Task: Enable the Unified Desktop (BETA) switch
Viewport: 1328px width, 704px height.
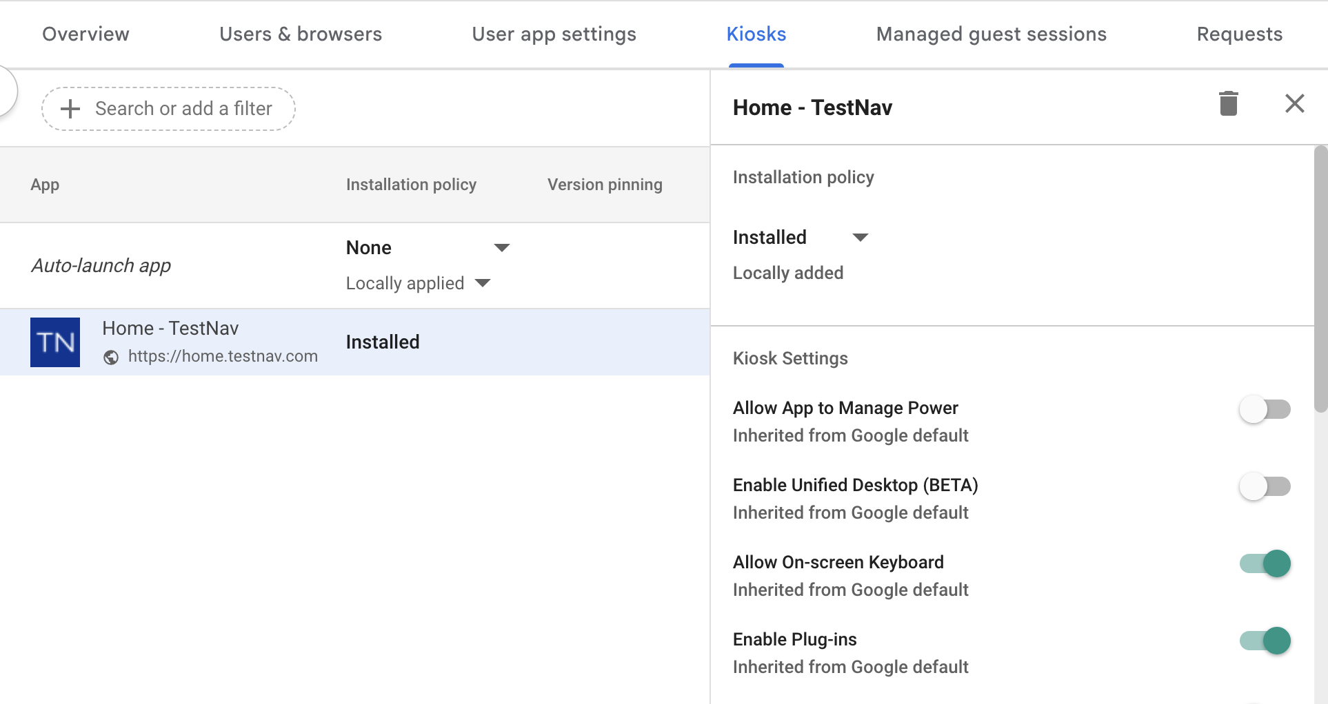Action: pyautogui.click(x=1265, y=486)
